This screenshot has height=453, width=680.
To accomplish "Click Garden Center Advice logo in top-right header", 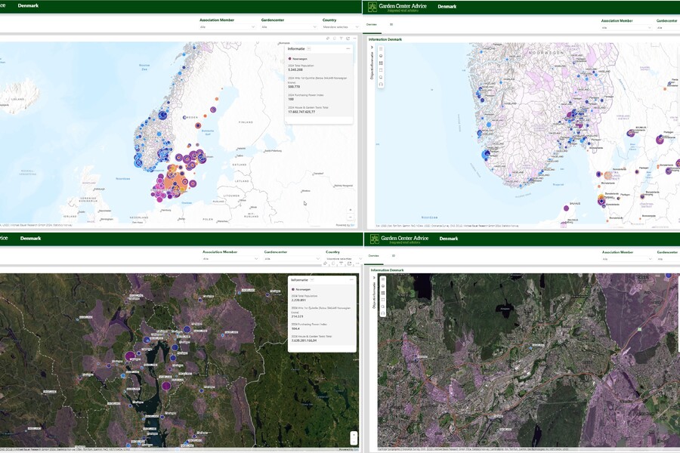I will pyautogui.click(x=397, y=7).
